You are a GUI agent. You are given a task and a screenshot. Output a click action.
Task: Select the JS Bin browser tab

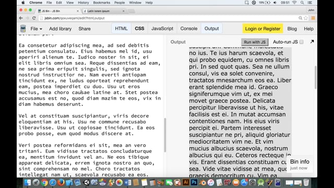pos(58,11)
